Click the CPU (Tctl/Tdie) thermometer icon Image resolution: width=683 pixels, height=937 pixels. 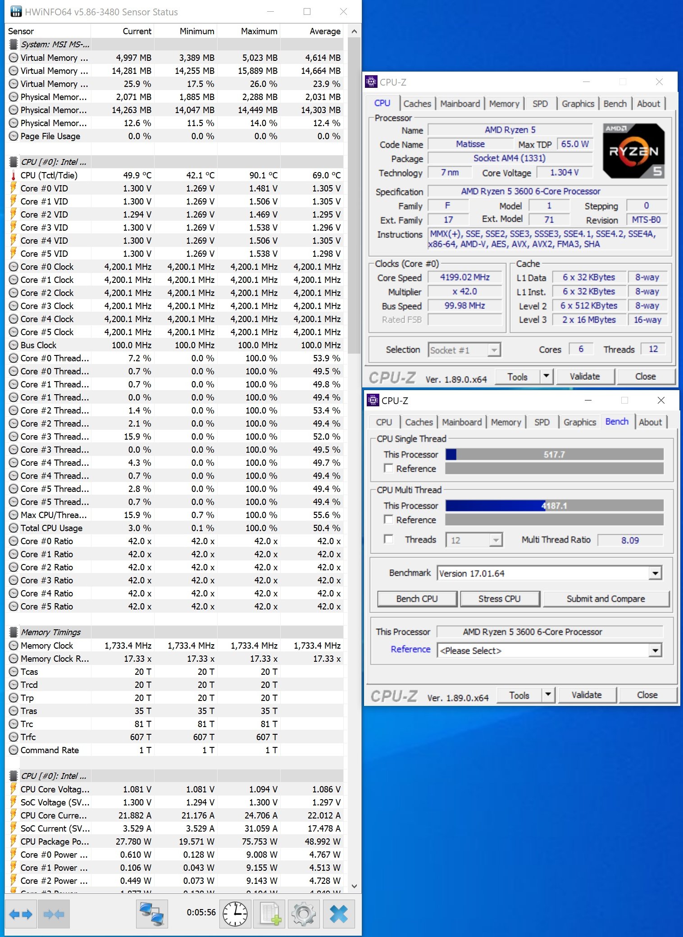point(14,175)
